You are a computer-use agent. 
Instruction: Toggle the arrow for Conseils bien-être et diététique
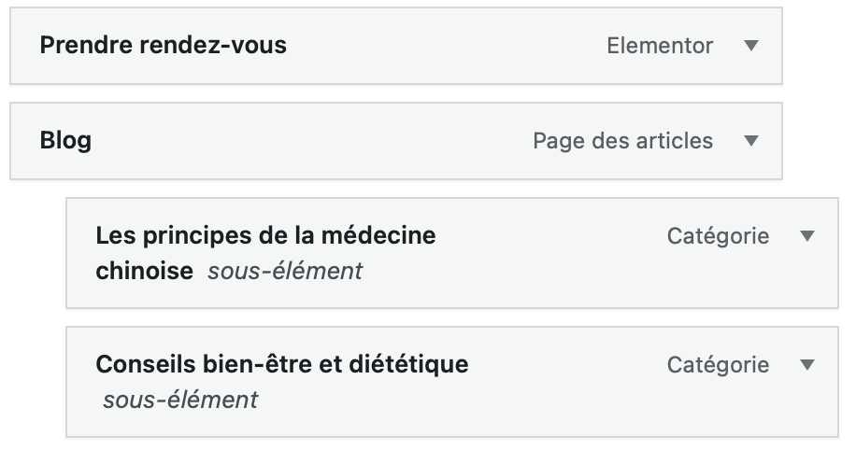click(x=808, y=365)
